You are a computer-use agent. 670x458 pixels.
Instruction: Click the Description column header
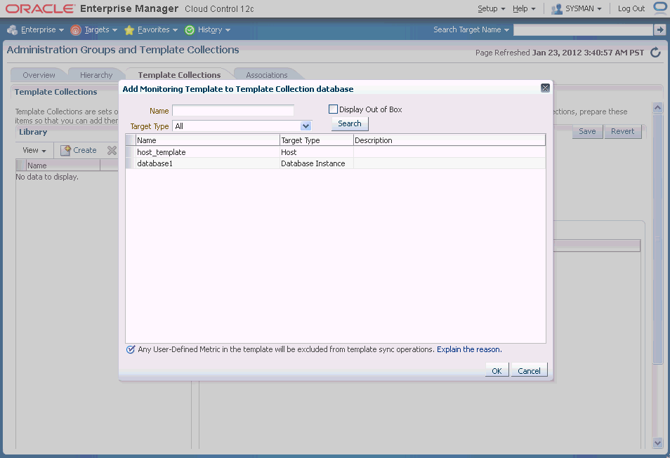(x=449, y=140)
